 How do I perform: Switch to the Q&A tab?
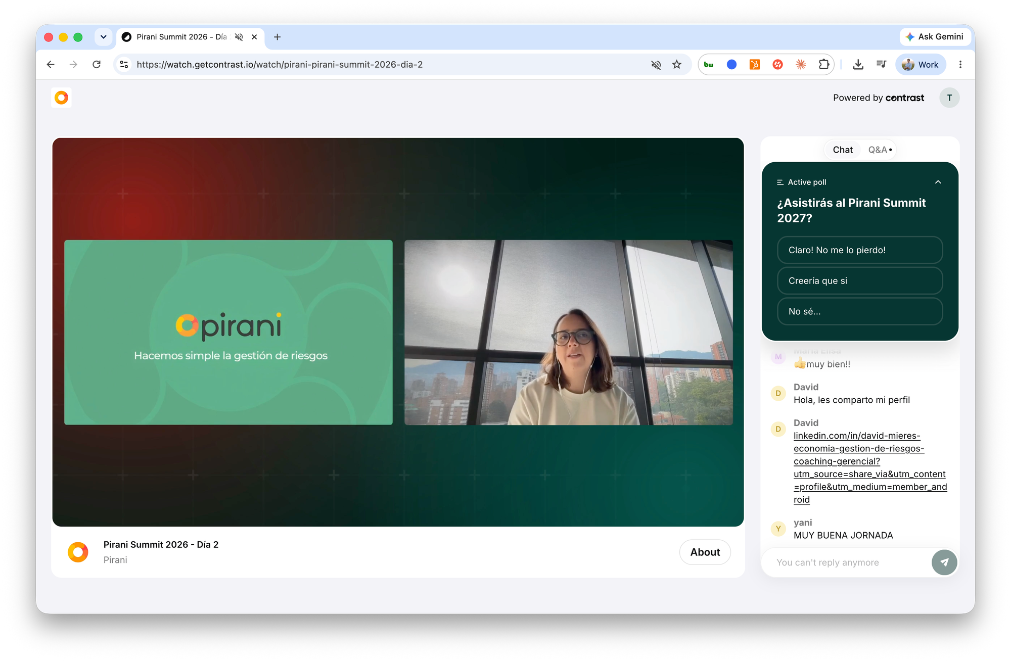[880, 150]
